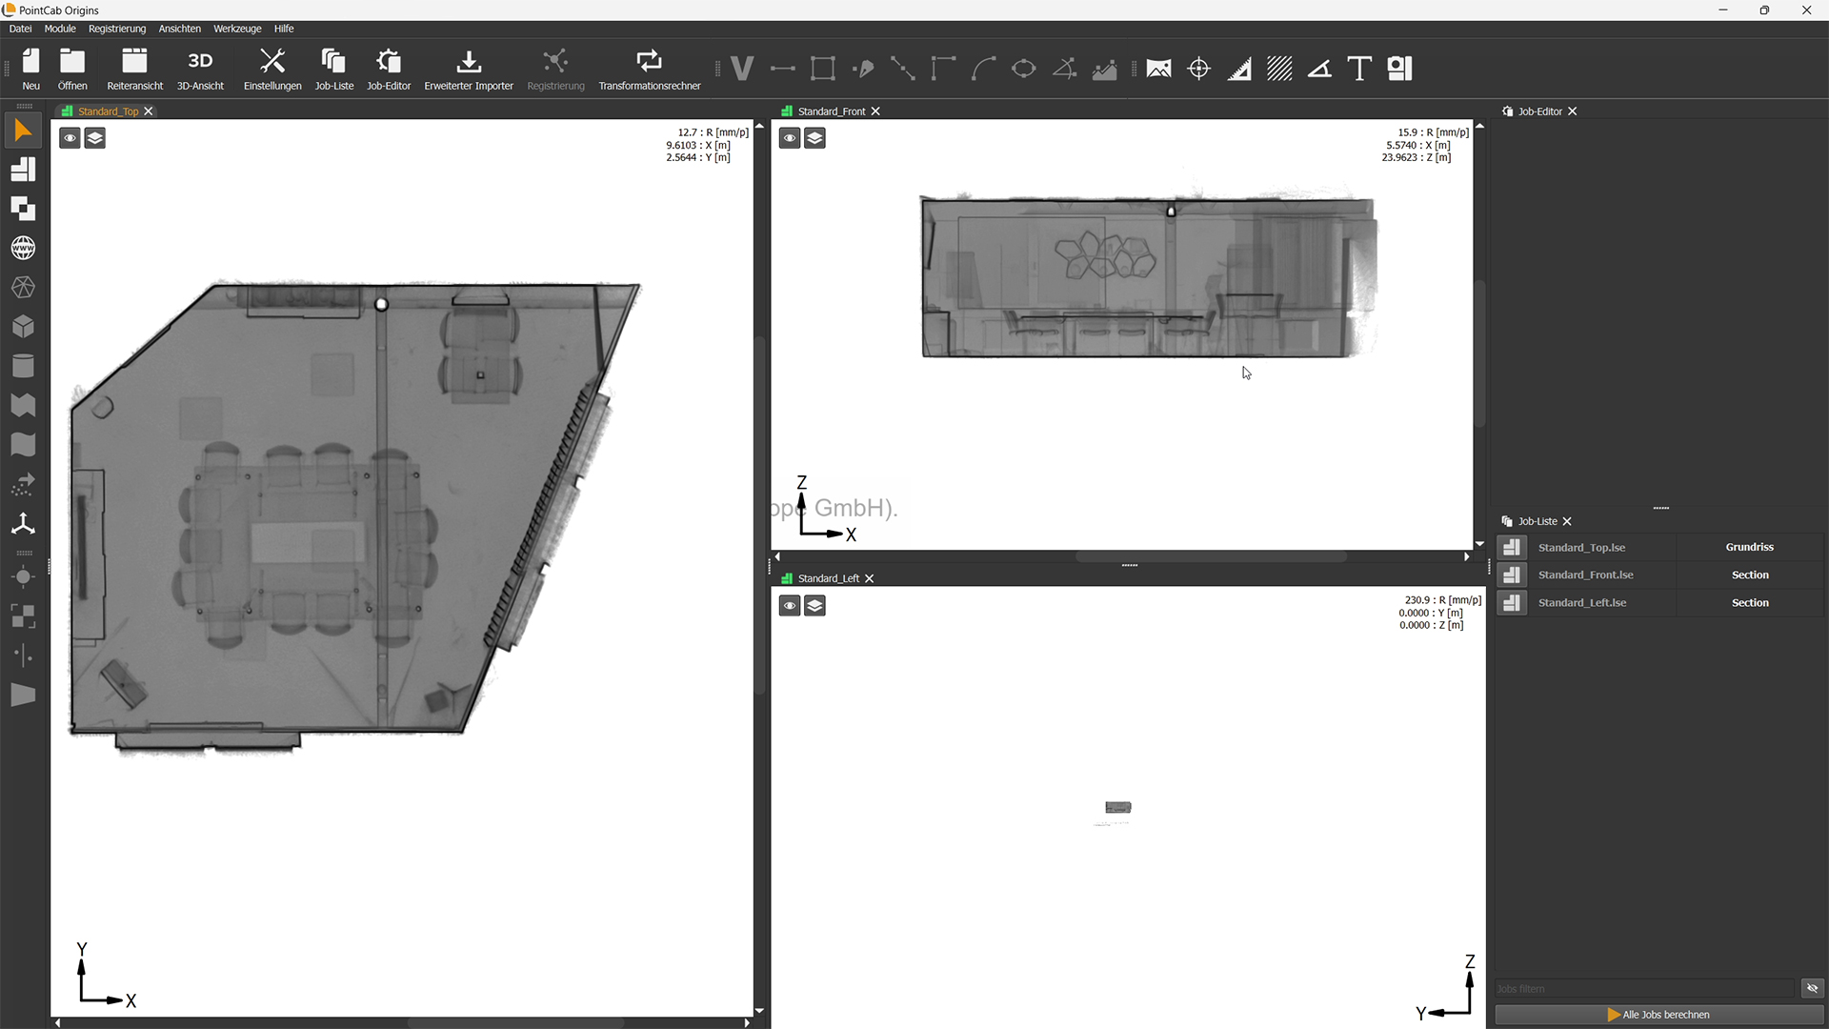The height and width of the screenshot is (1029, 1829).
Task: Open the Registrierung menu
Action: pos(117,29)
